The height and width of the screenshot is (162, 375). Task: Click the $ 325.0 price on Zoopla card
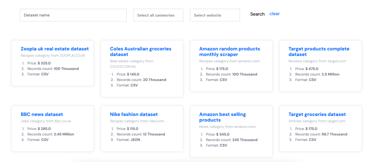coord(44,63)
